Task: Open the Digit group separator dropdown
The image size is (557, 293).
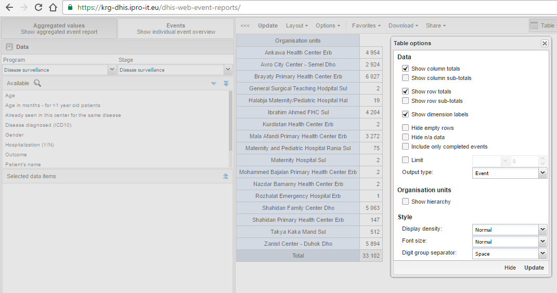Action: (542, 254)
